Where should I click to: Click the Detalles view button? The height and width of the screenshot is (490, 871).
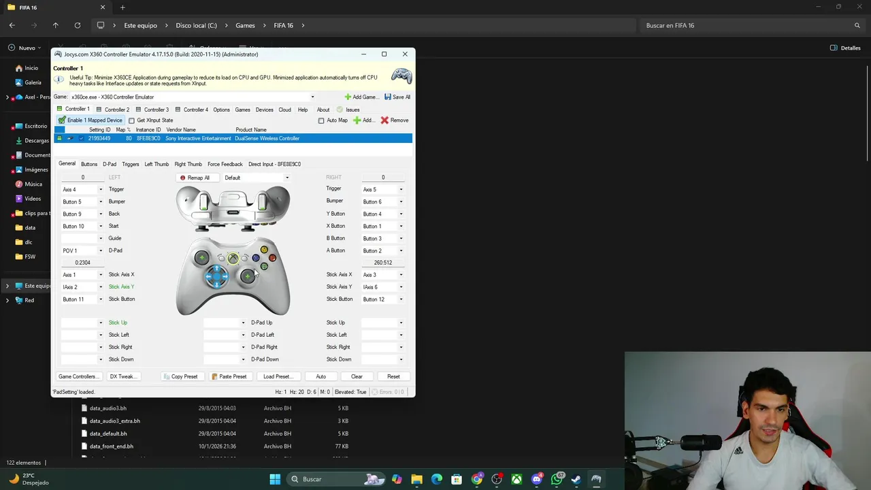845,48
